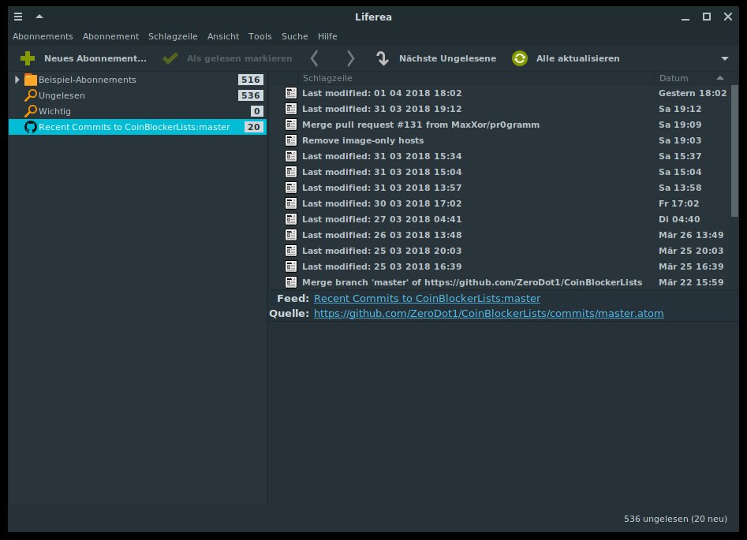Go to previous item with left arrow

pos(315,58)
